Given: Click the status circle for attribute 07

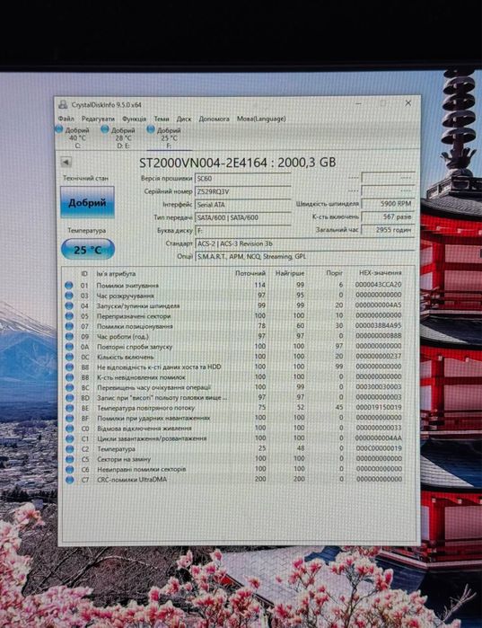Looking at the screenshot, I should click(69, 326).
